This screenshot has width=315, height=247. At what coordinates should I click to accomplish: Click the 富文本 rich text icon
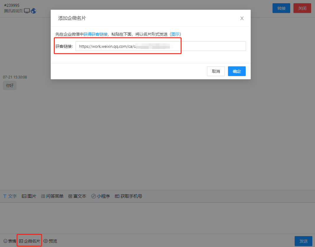pos(77,196)
